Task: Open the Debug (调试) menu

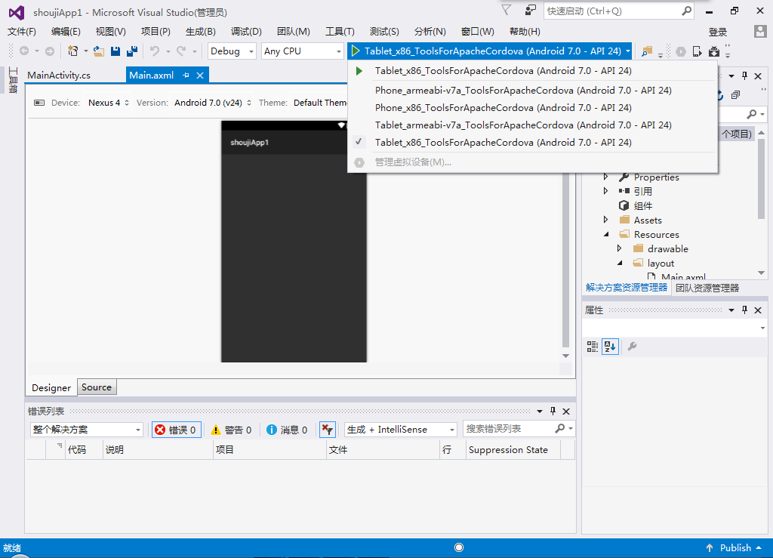Action: point(246,32)
